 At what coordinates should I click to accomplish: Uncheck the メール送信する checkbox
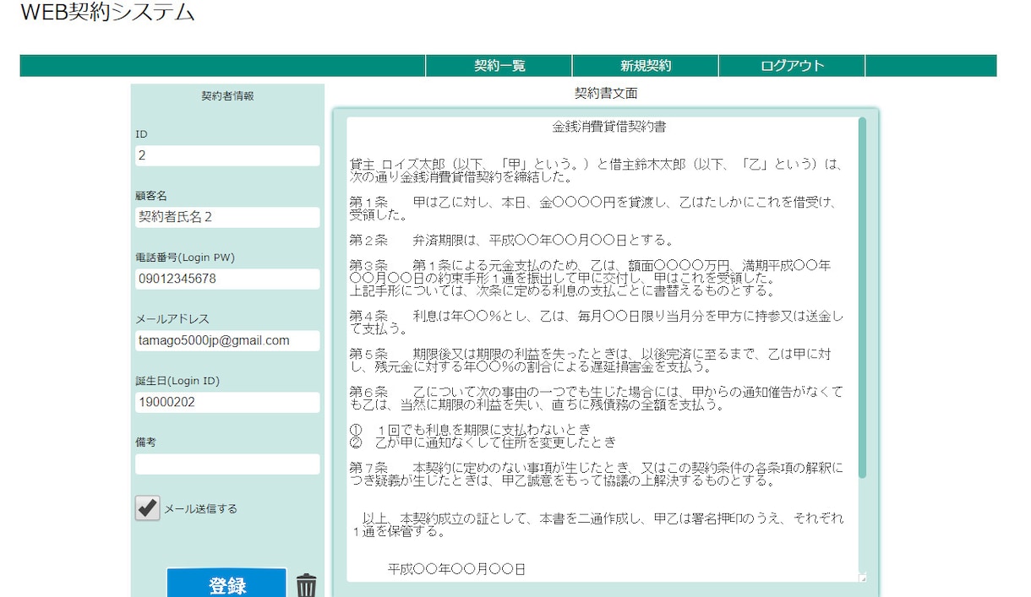tap(147, 507)
